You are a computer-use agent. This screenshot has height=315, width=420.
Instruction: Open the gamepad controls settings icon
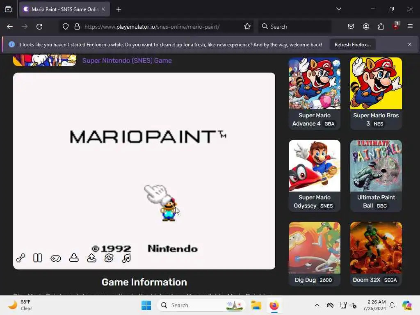tap(56, 258)
